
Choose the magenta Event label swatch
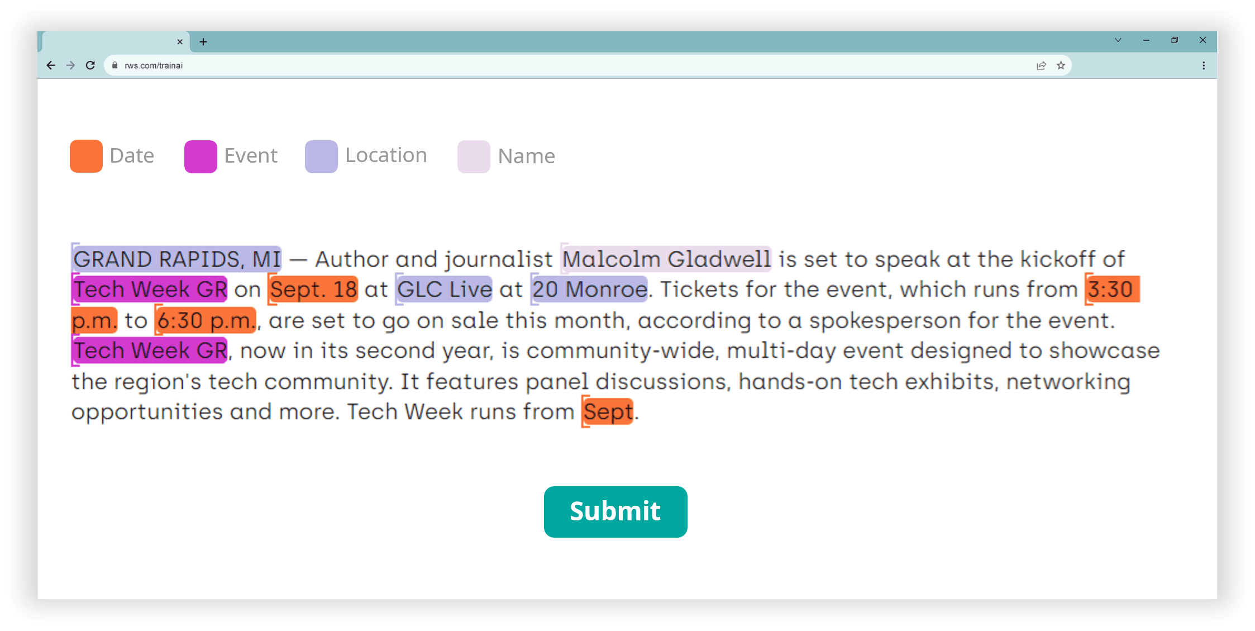pos(201,156)
